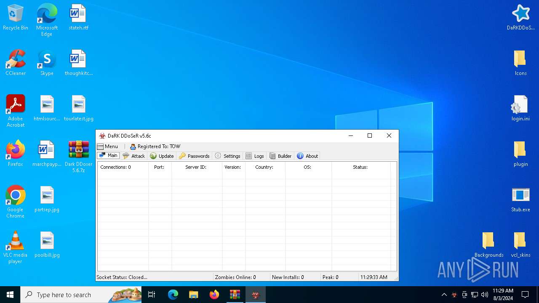This screenshot has width=539, height=303.
Task: Open Task View from the taskbar
Action: (152, 295)
